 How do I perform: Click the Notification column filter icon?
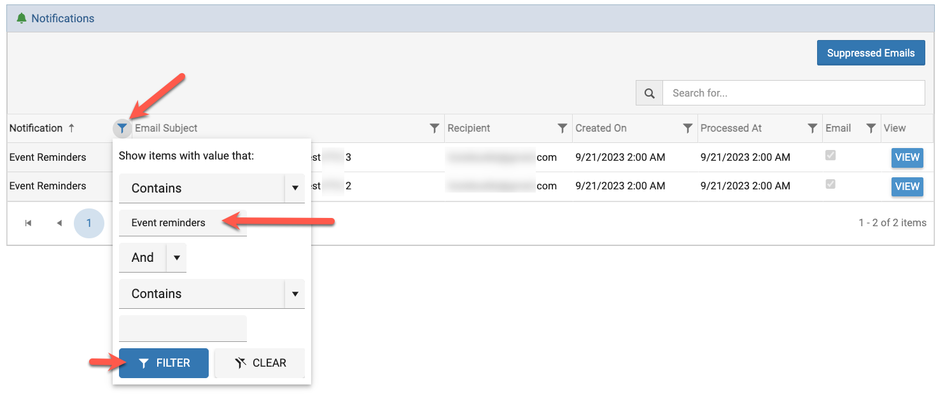(x=122, y=128)
